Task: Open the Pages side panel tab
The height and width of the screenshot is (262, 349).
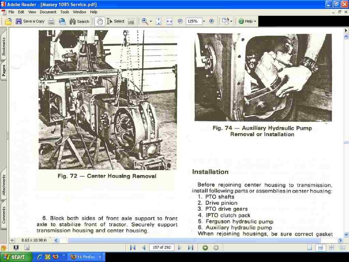Action: click(x=4, y=71)
